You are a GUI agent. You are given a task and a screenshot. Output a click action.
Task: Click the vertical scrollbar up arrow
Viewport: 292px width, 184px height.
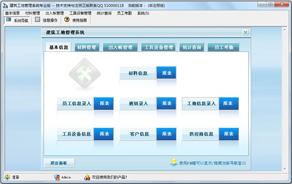pos(284,30)
